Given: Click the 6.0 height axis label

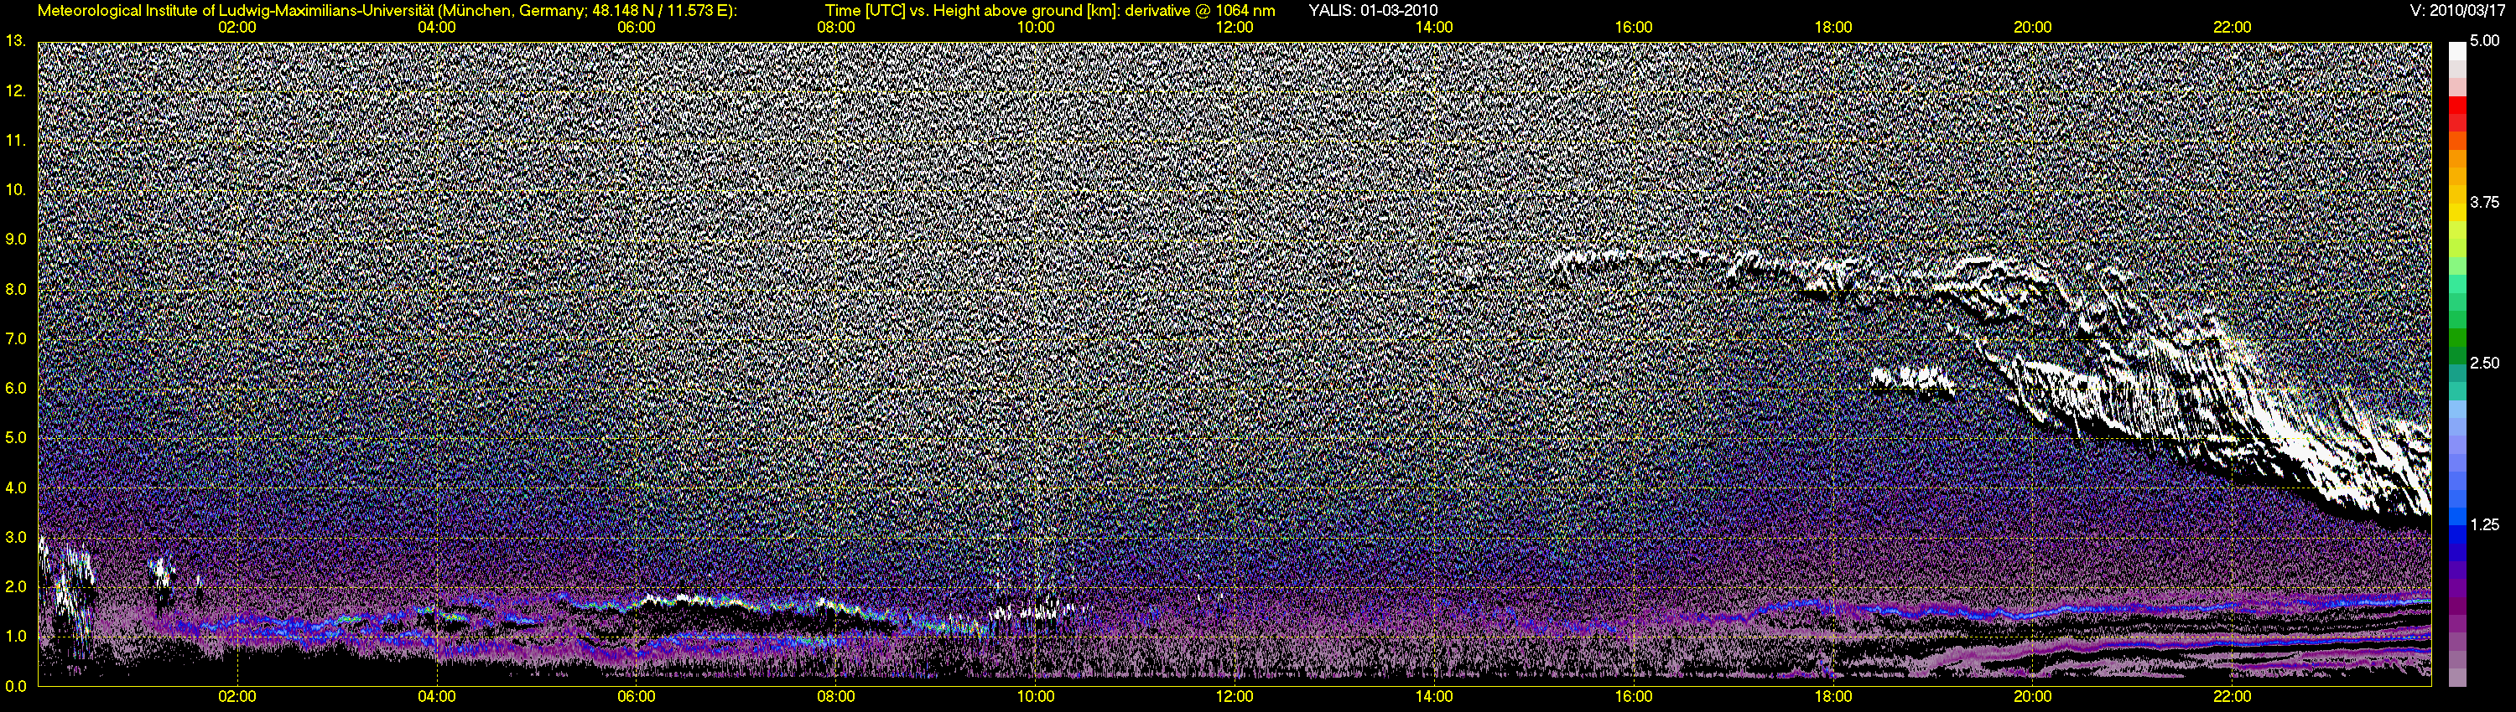Looking at the screenshot, I should (16, 388).
